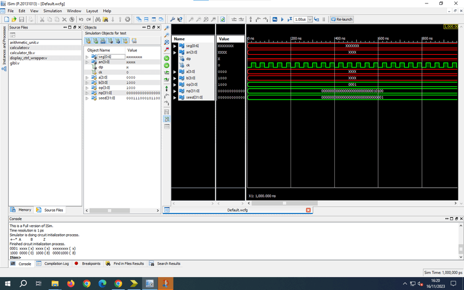Image resolution: width=464 pixels, height=290 pixels.
Task: Toggle first object-type filter in Objects panel
Action: pos(87,40)
